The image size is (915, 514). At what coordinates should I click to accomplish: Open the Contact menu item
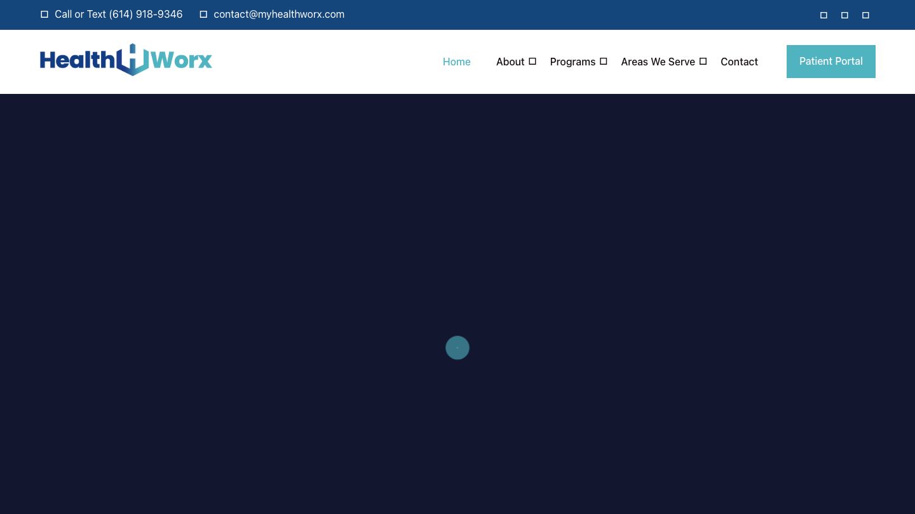739,62
